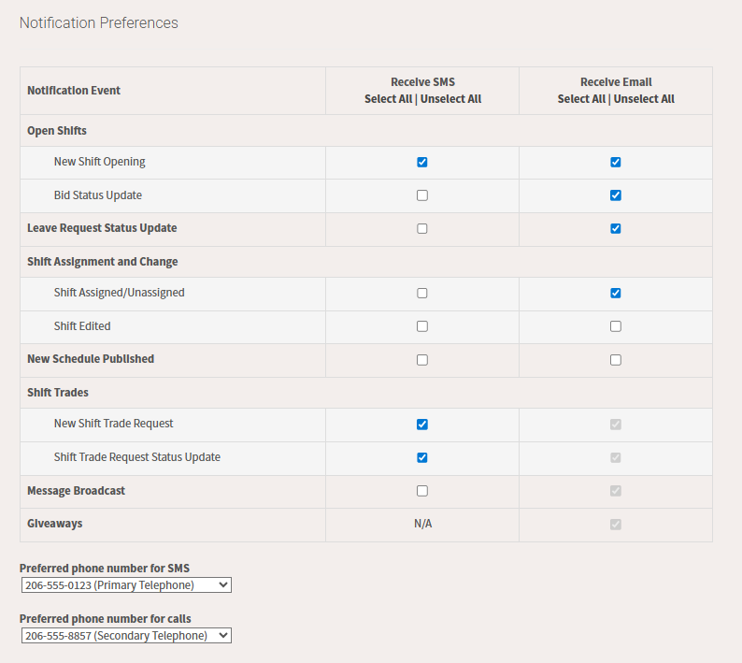Screen dimensions: 742x663
Task: Click Select All under Receive Email
Action: point(581,99)
